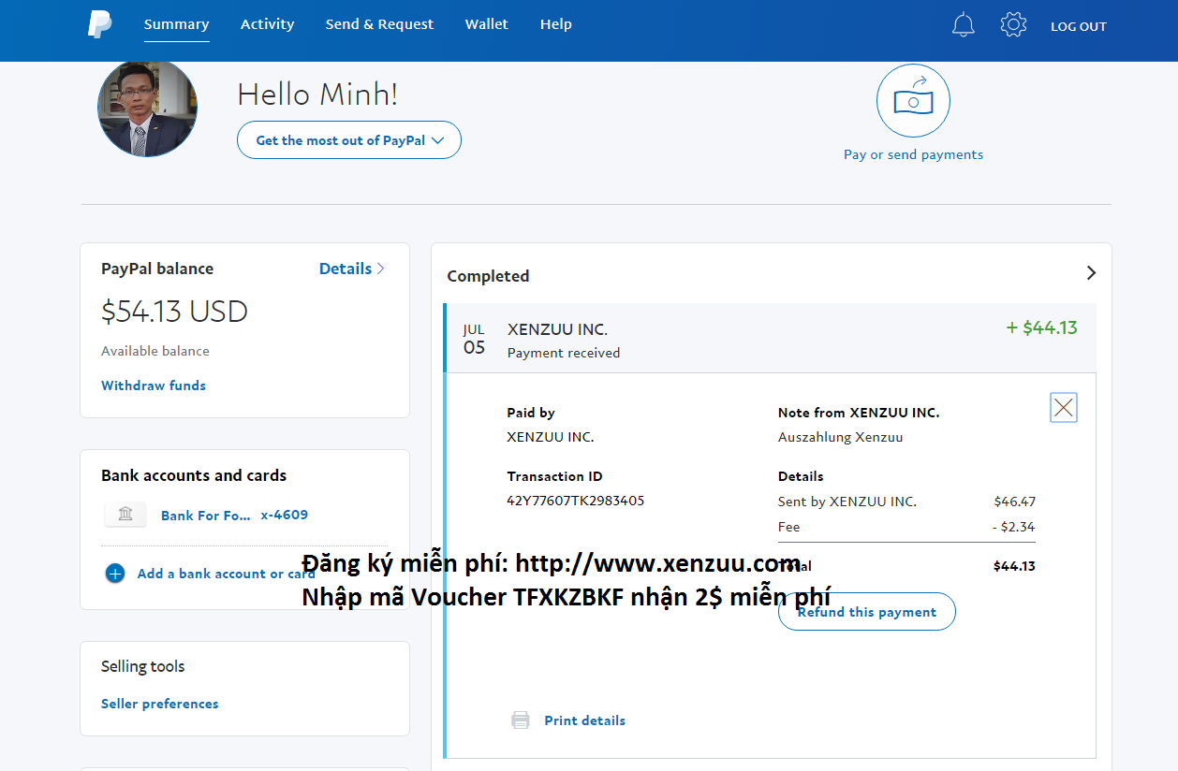Click the note text Auszahlung Xenzuu
1178x771 pixels.
click(x=841, y=437)
